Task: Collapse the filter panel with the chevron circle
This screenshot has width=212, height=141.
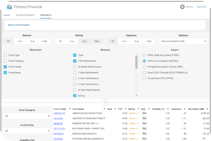Action: pyautogui.click(x=105, y=103)
